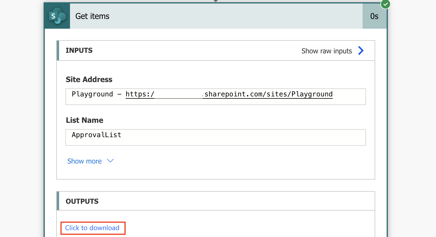Click the INPUTS section header
Viewport: 436px width, 237px height.
[x=79, y=50]
